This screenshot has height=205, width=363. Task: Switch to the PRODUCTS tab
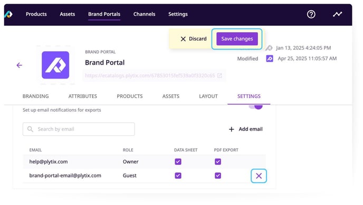(x=130, y=96)
